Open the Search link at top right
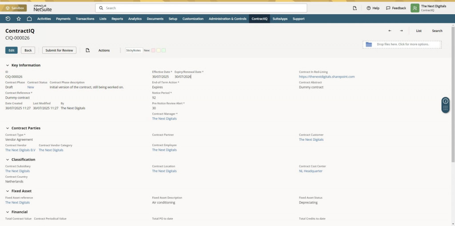Image resolution: width=455 pixels, height=226 pixels. pyautogui.click(x=437, y=31)
